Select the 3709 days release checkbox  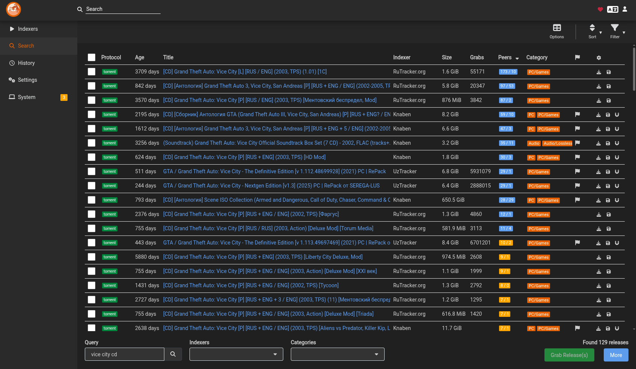point(92,72)
